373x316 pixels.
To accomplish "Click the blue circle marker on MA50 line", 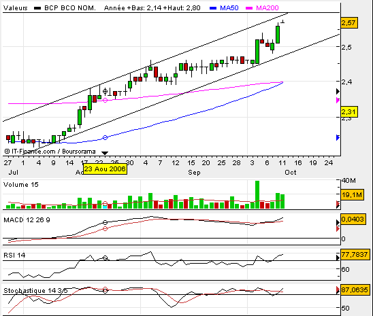I will coord(105,137).
